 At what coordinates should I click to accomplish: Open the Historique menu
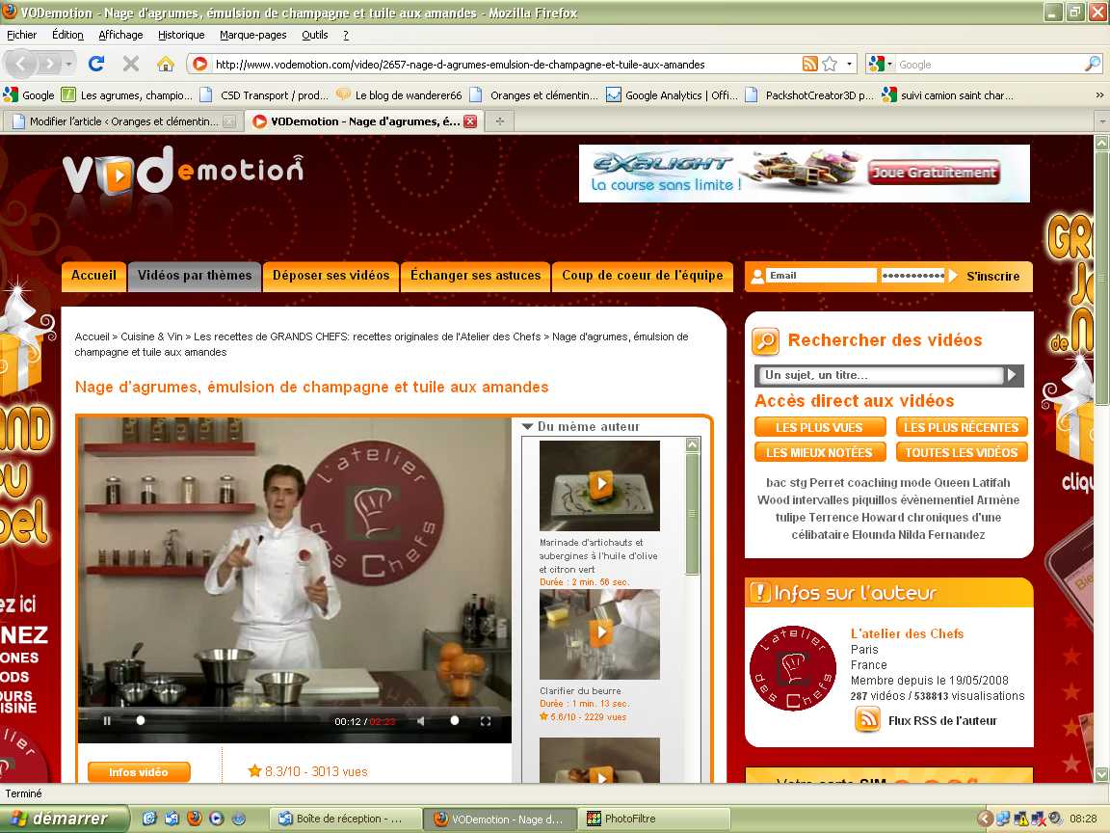[181, 35]
